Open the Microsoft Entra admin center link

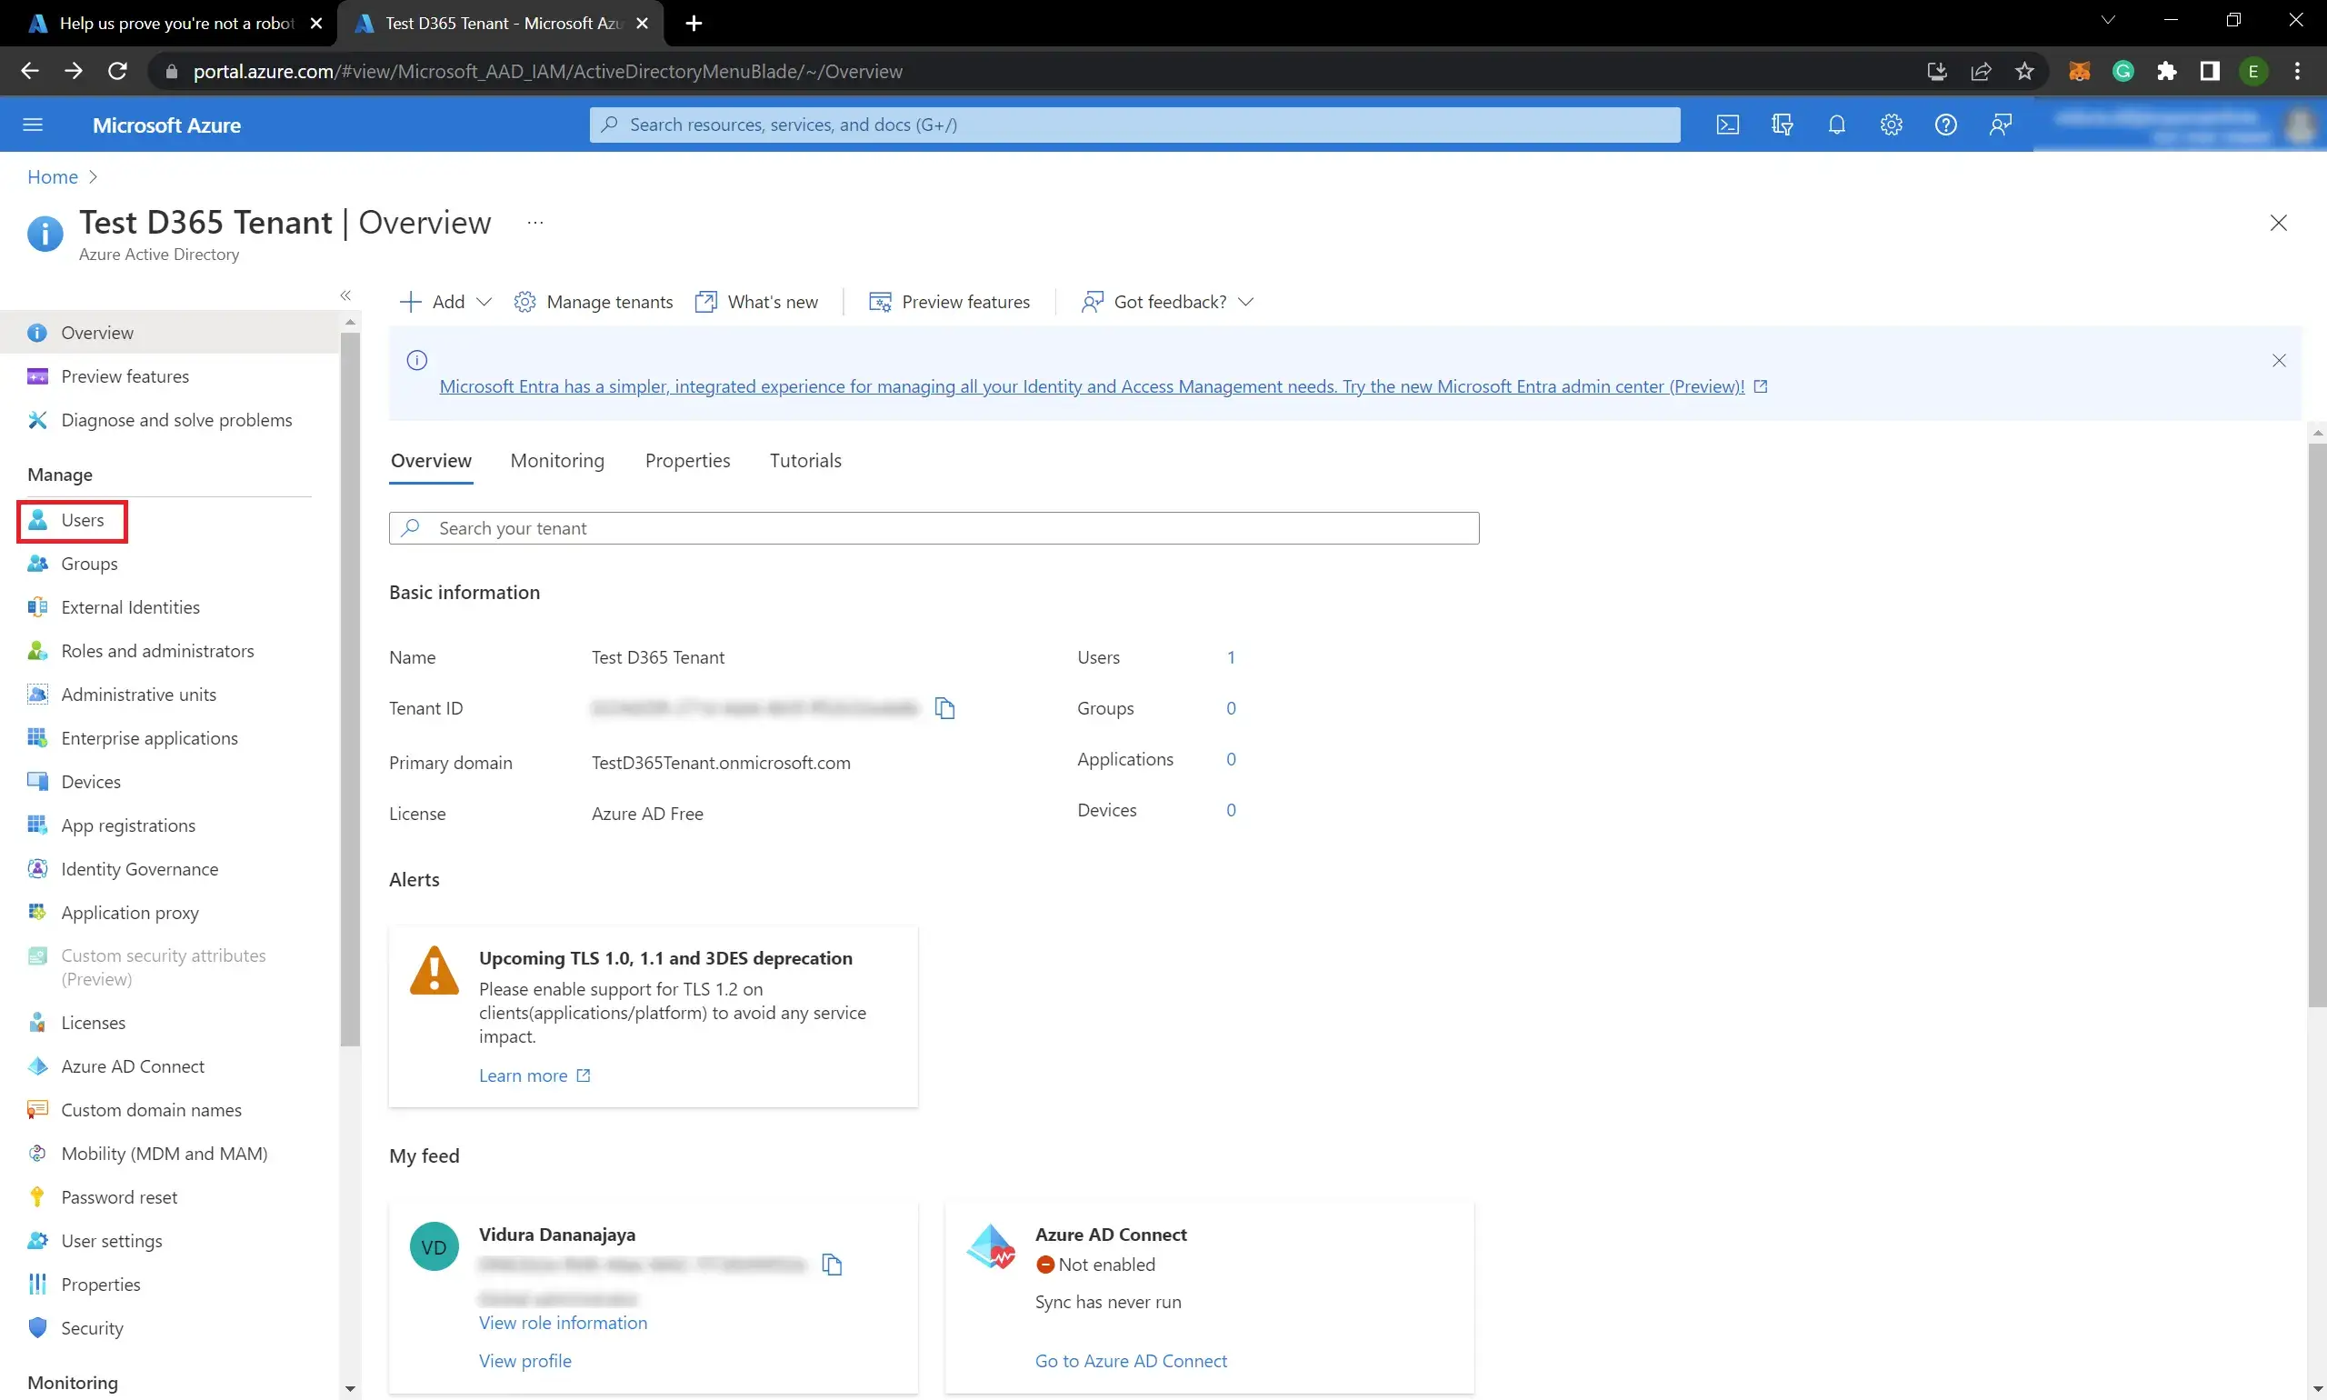[x=1093, y=385]
